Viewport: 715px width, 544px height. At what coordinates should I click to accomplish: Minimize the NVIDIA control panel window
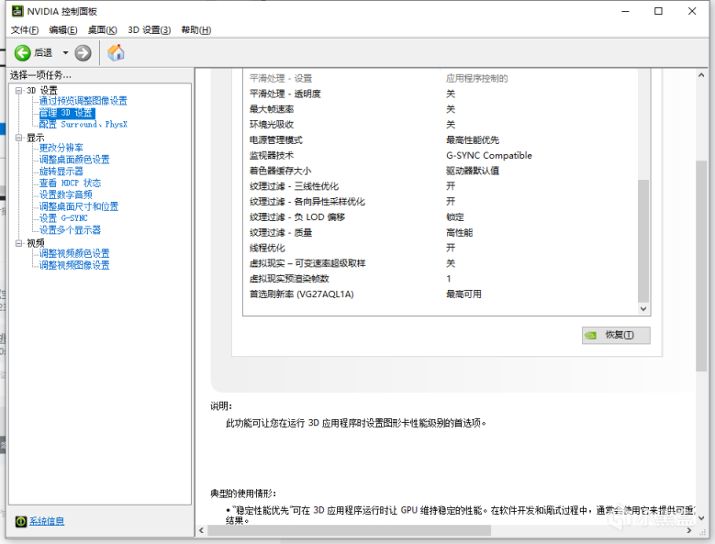626,11
